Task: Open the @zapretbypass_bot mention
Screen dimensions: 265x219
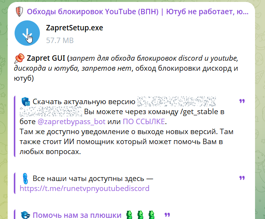Action: tap(71, 122)
